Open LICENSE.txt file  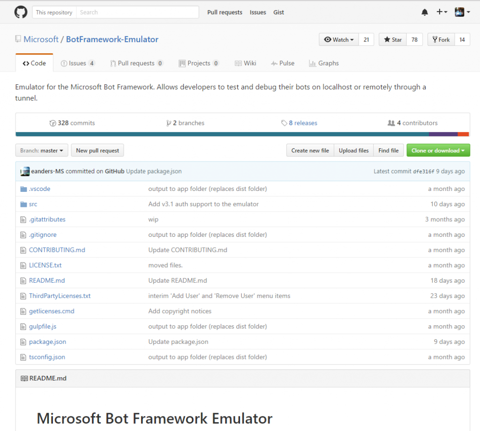pyautogui.click(x=45, y=265)
